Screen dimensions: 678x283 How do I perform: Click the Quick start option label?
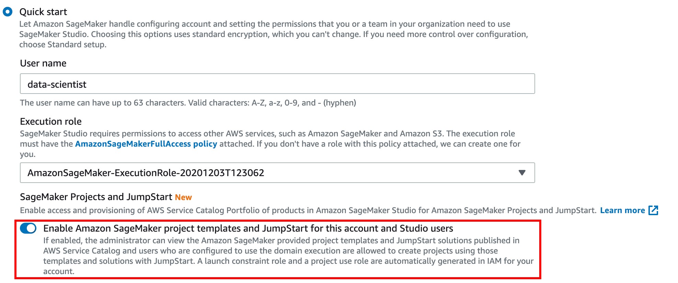tap(43, 12)
